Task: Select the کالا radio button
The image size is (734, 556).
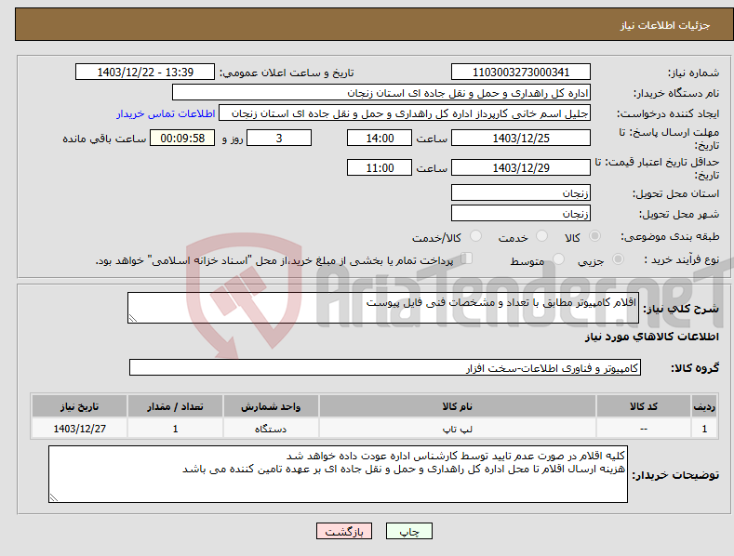Action: coord(594,236)
